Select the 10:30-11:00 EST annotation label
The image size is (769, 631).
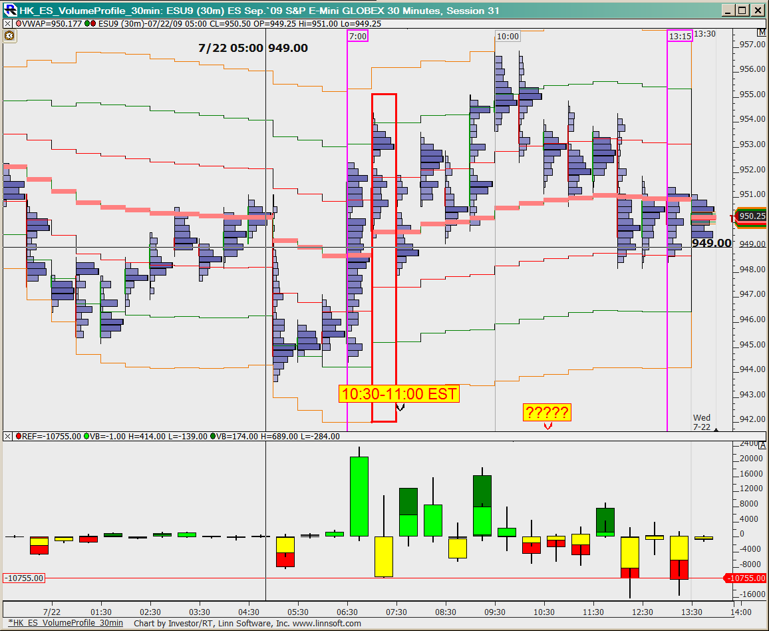click(x=399, y=393)
